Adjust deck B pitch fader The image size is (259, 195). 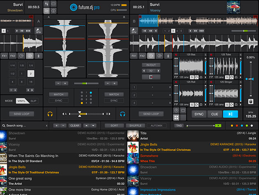click(251, 79)
